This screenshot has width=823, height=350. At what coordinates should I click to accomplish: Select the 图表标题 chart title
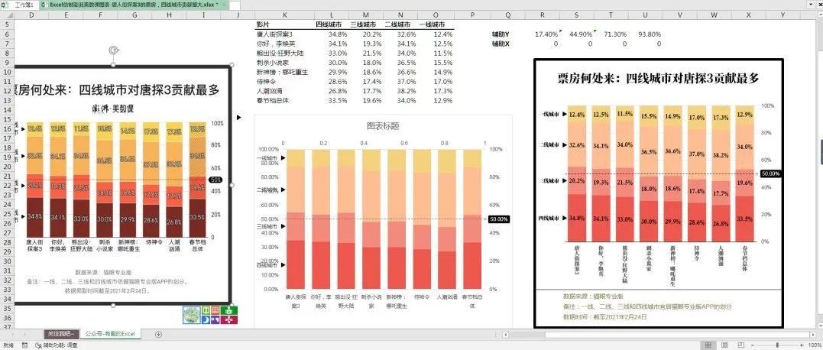pos(383,126)
